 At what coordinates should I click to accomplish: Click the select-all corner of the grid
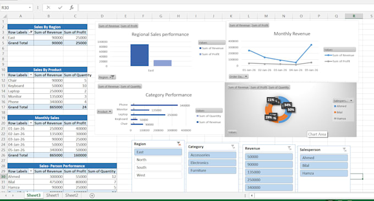click(4, 16)
